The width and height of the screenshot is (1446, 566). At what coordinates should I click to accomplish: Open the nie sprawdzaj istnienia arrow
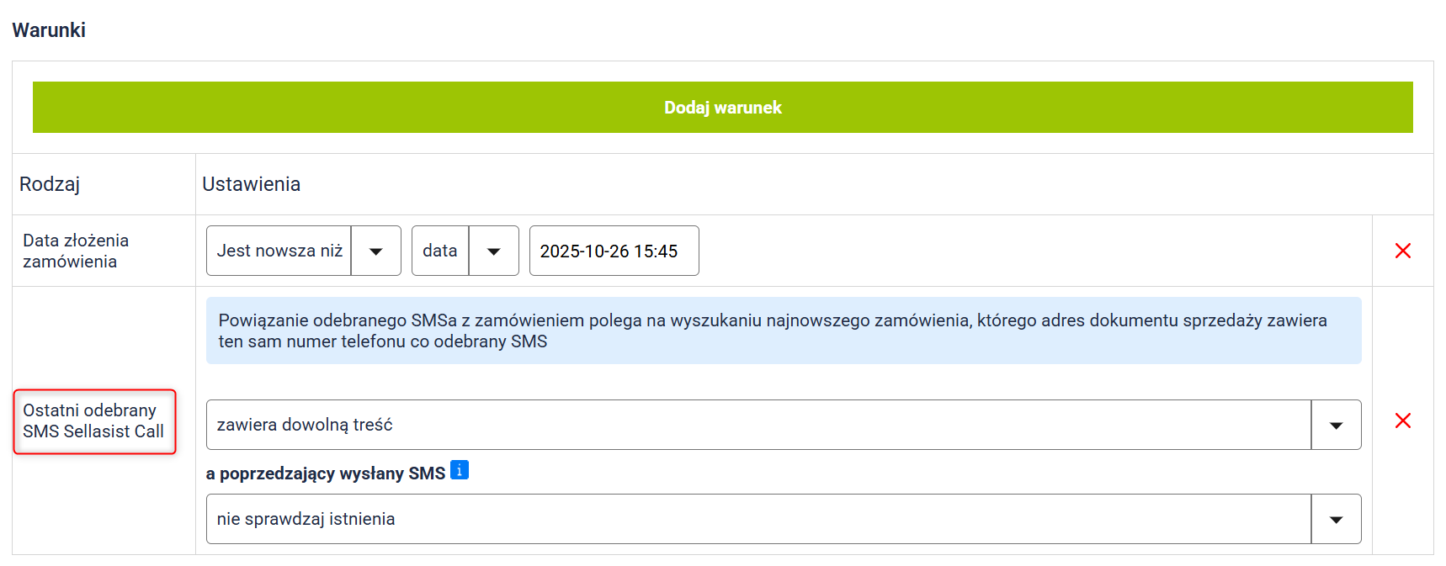[1336, 519]
